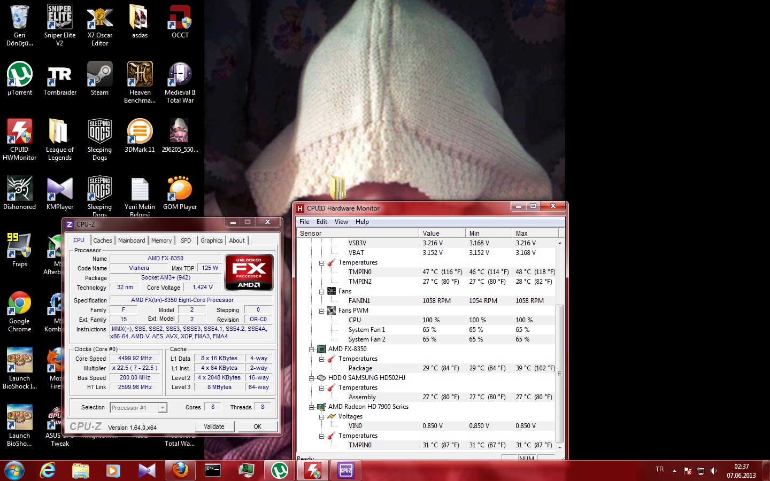
Task: Click the Core Speed 4499.92 MHz value
Action: pyautogui.click(x=135, y=359)
